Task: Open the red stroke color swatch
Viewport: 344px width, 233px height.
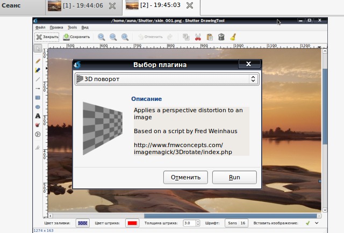Action: [x=132, y=223]
